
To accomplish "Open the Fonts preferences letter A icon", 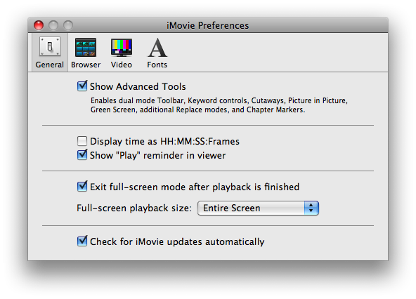I will pyautogui.click(x=157, y=47).
